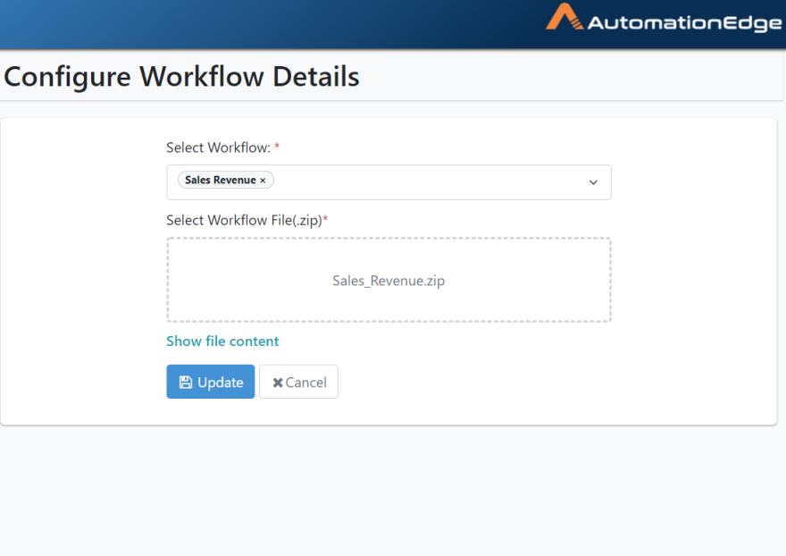The image size is (786, 556).
Task: Open the Select Workflow combo box field
Action: pos(389,182)
